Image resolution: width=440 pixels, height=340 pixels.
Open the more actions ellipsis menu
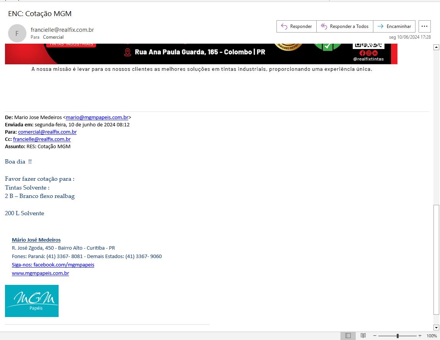tap(424, 26)
